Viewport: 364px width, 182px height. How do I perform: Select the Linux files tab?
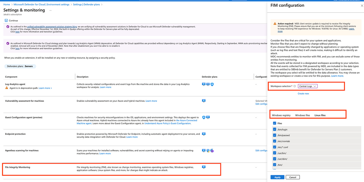point(320,115)
